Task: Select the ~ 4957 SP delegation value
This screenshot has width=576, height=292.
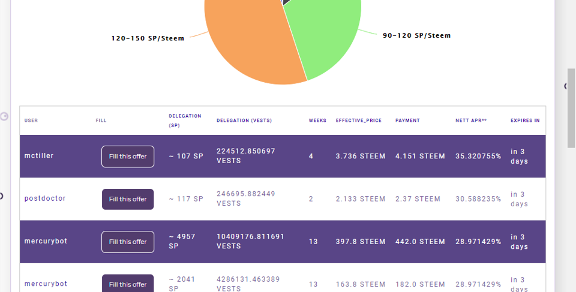Action: pyautogui.click(x=182, y=241)
